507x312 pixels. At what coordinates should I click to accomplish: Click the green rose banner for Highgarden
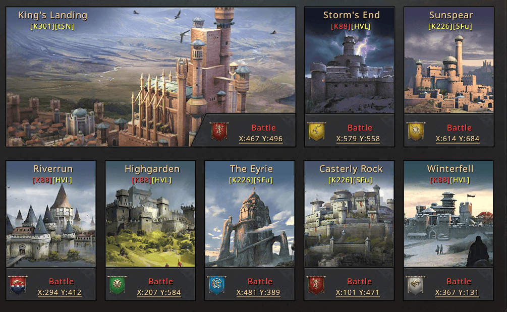[x=117, y=285]
